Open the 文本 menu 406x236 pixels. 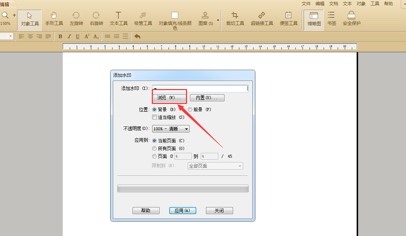point(347,4)
